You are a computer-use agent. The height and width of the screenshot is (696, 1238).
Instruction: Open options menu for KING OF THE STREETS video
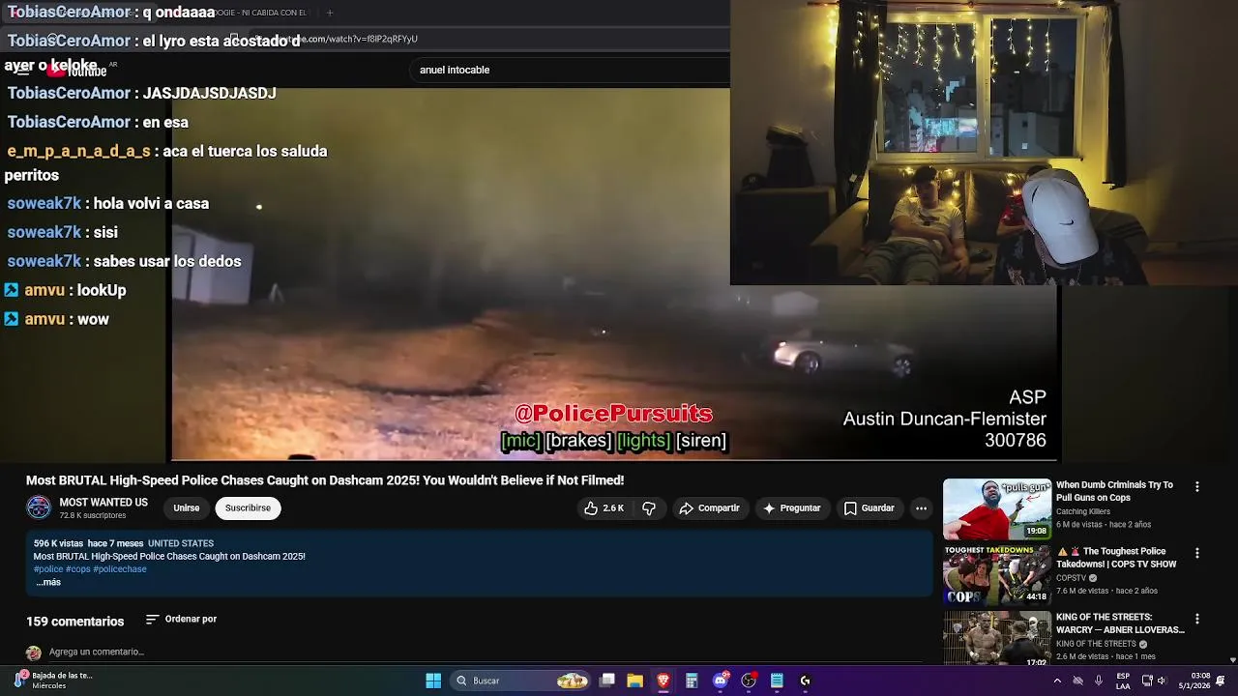pos(1196,619)
